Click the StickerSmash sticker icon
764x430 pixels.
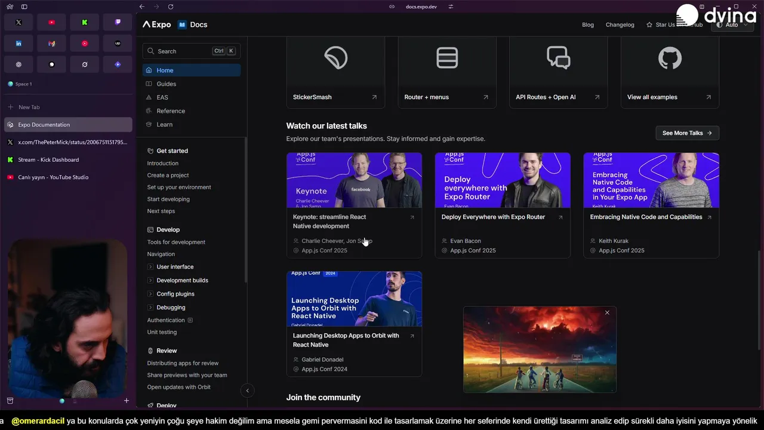click(335, 58)
